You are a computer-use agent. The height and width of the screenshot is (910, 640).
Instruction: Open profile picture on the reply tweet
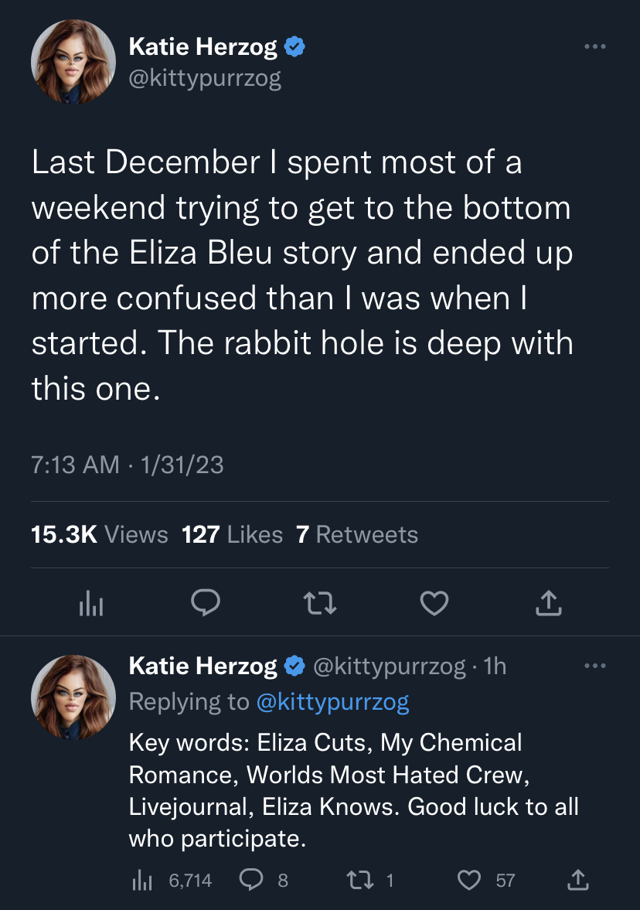(73, 697)
